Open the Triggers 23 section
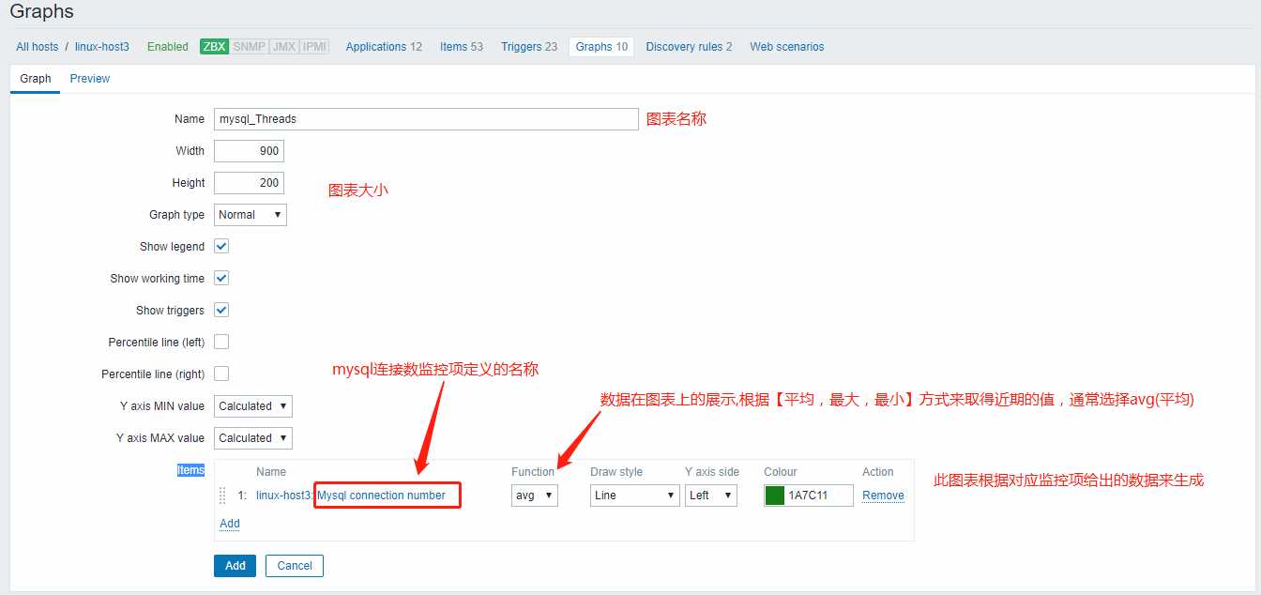This screenshot has height=595, width=1261. click(529, 47)
